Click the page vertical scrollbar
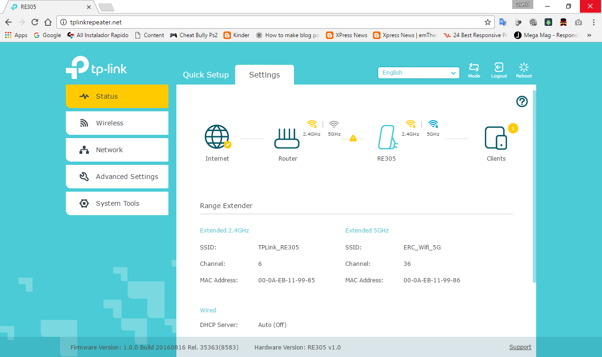The width and height of the screenshot is (602, 357). click(534, 186)
